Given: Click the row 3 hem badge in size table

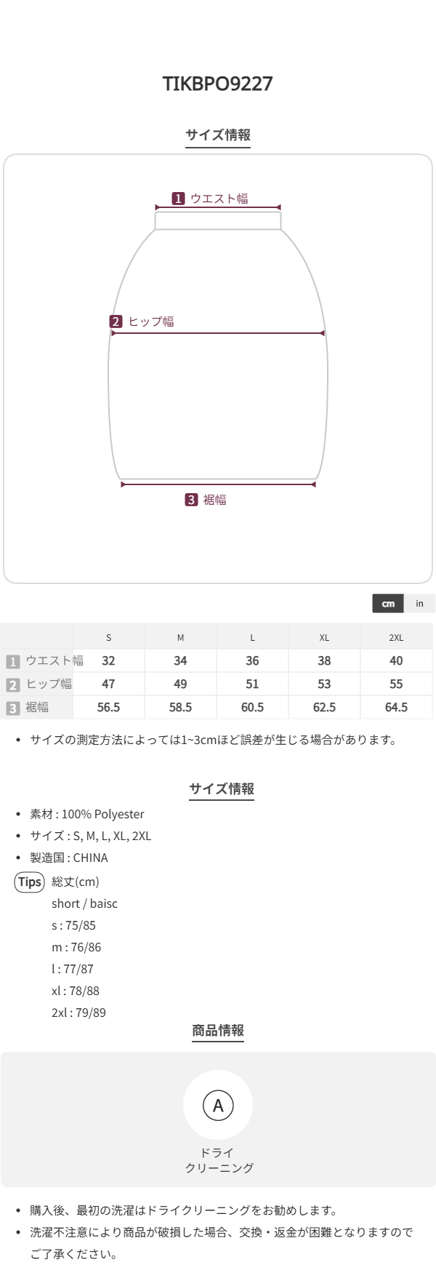Looking at the screenshot, I should [12, 708].
